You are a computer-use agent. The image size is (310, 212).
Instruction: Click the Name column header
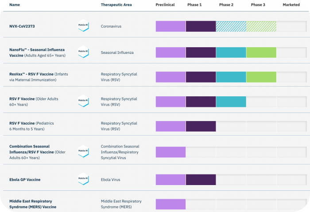(x=15, y=5)
